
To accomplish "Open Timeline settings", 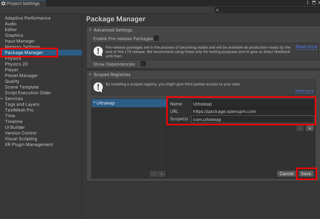I will point(14,121).
